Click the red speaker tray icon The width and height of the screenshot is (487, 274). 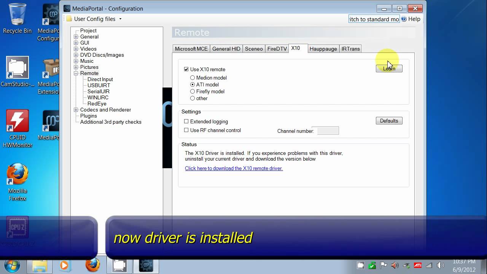[x=395, y=266]
